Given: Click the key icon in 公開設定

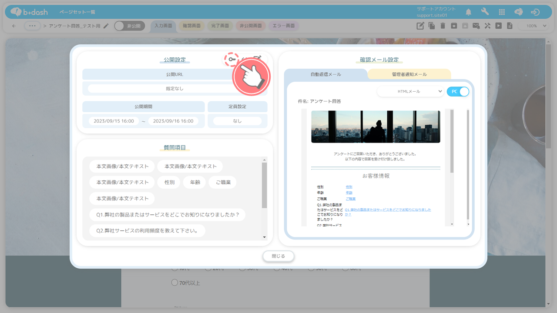Looking at the screenshot, I should pos(232,60).
